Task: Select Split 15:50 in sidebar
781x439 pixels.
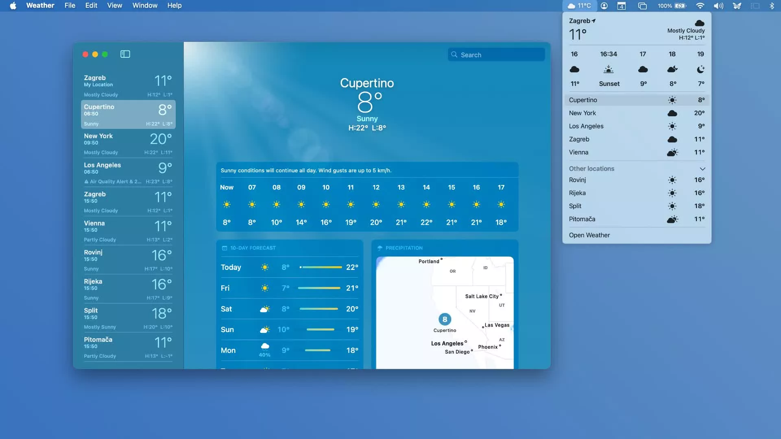Action: tap(128, 318)
